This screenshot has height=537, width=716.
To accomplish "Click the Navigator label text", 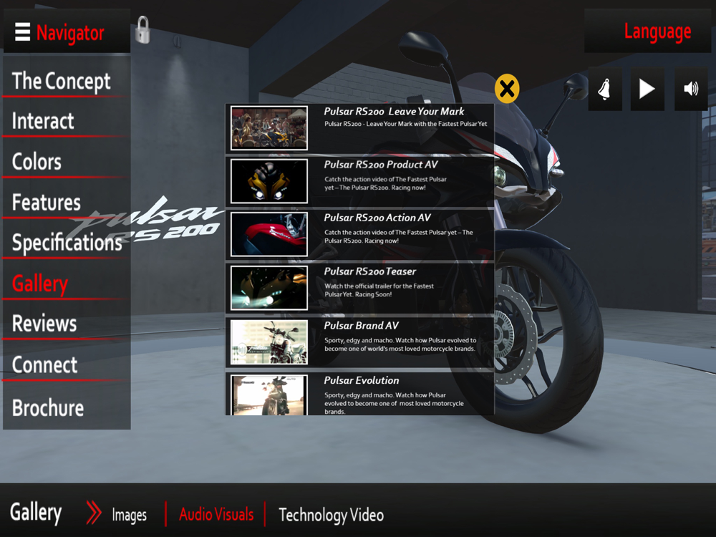I will click(70, 33).
